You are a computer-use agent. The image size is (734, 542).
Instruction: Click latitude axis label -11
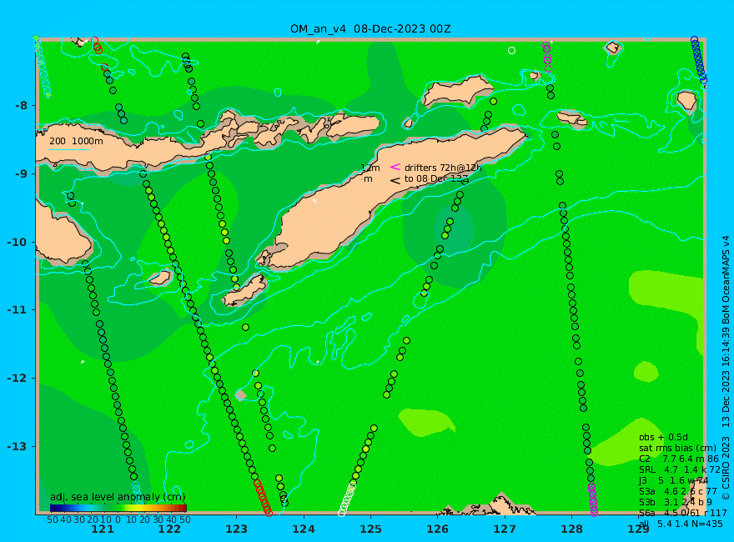(18, 310)
